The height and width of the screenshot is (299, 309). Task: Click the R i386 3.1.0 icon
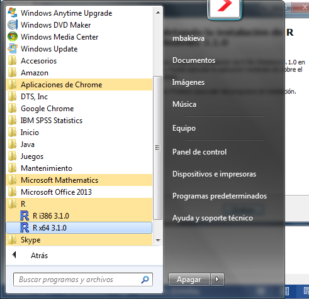coord(25,215)
